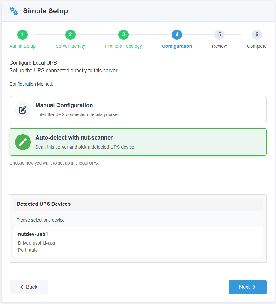Screen dimensions: 276x304
Task: Click the step 5 Review circle
Action: tap(219, 35)
